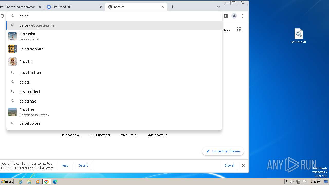Select the pasternak suggestion
Screen dimensions: 329x185
pos(114,101)
